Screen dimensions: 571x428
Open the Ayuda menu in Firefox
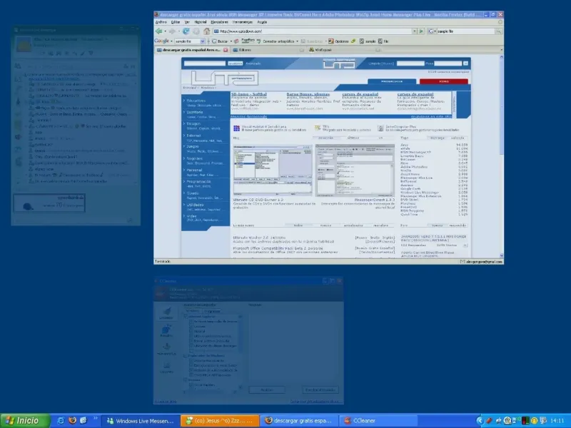coord(262,22)
